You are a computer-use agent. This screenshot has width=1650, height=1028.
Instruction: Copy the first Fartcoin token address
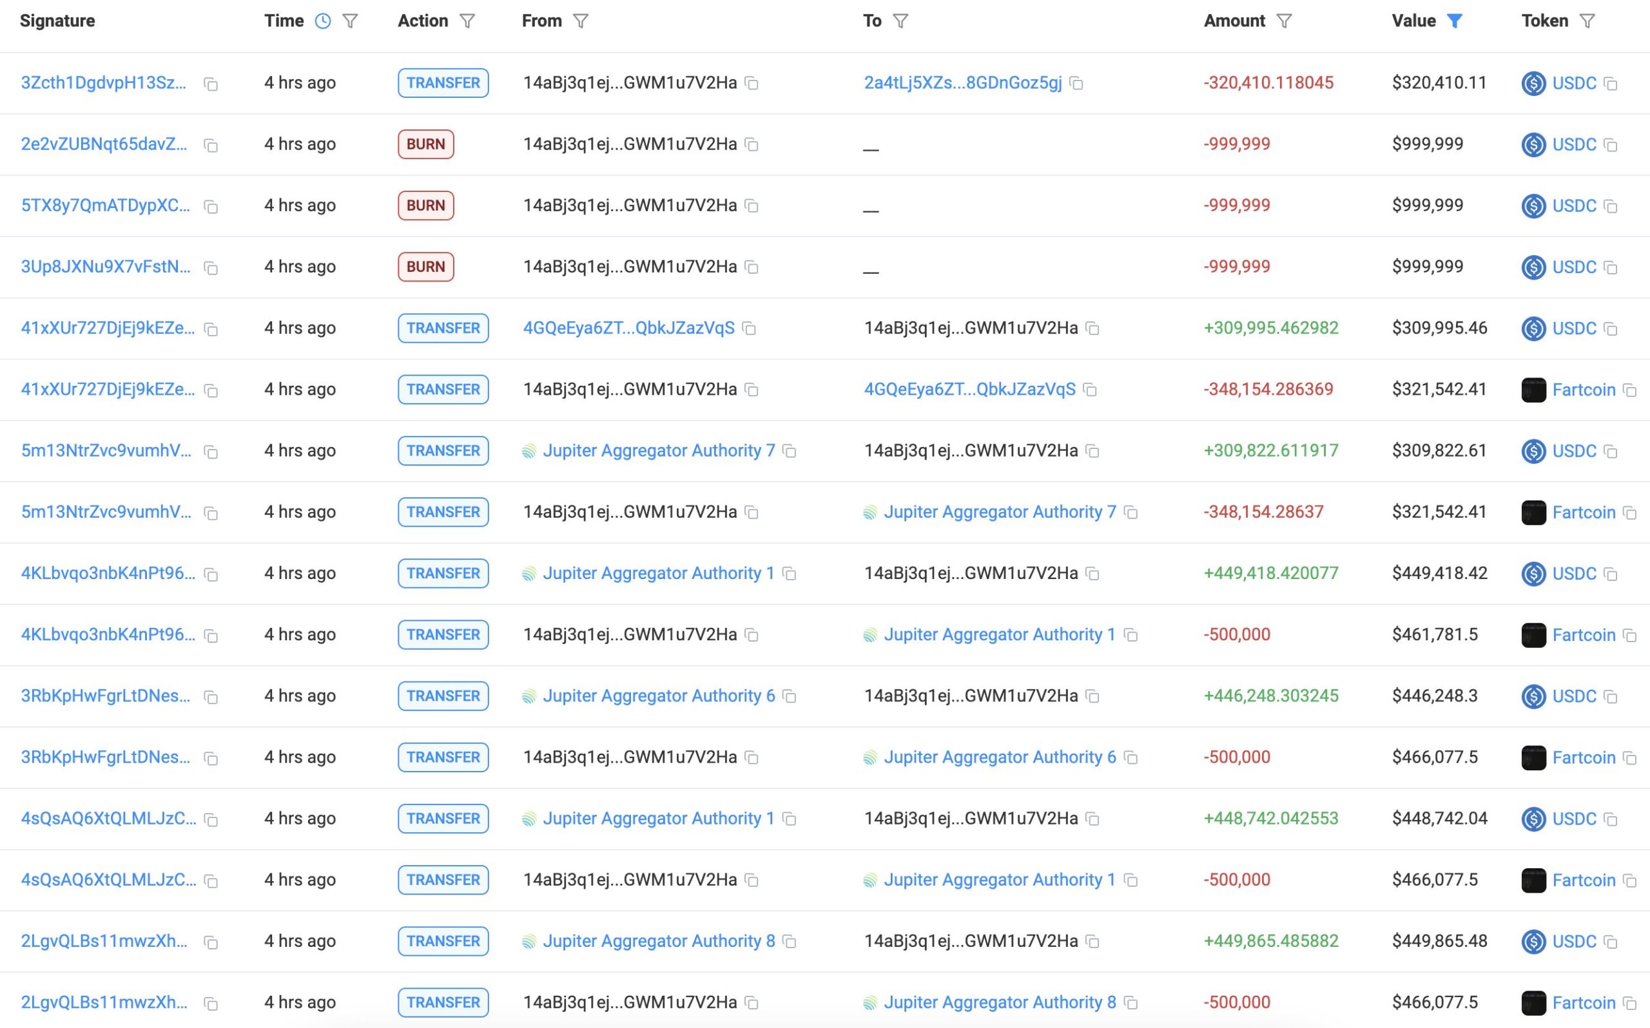coord(1629,390)
